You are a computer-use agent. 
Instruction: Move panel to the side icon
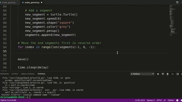pos(177,74)
